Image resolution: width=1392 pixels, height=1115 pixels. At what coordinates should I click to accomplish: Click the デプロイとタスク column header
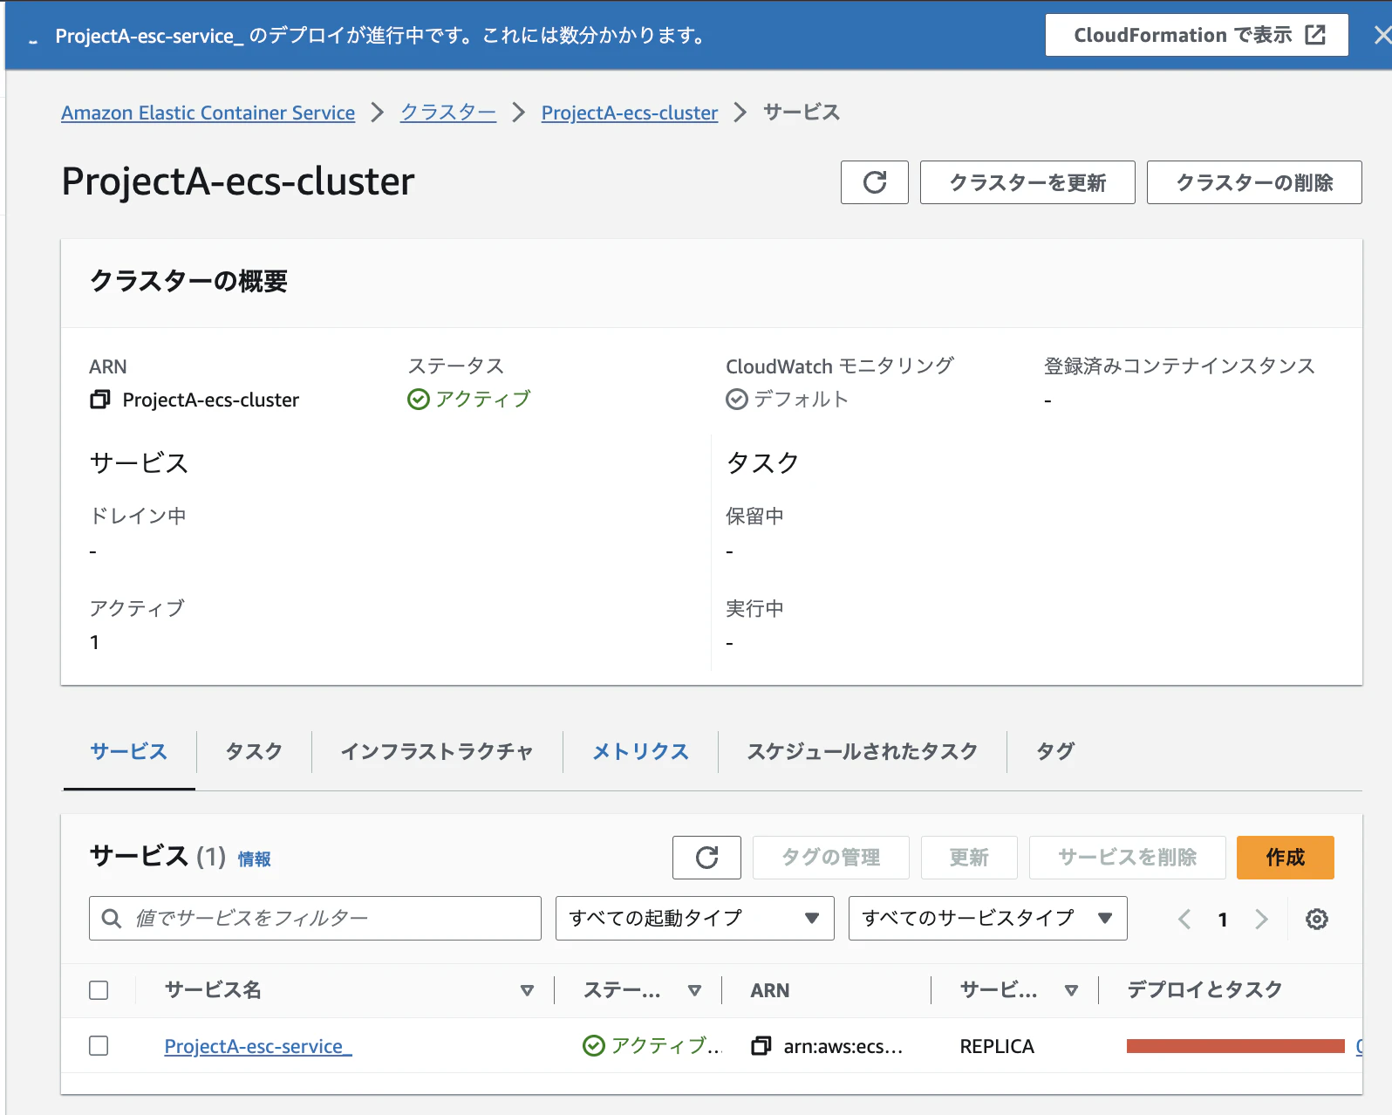point(1204,990)
